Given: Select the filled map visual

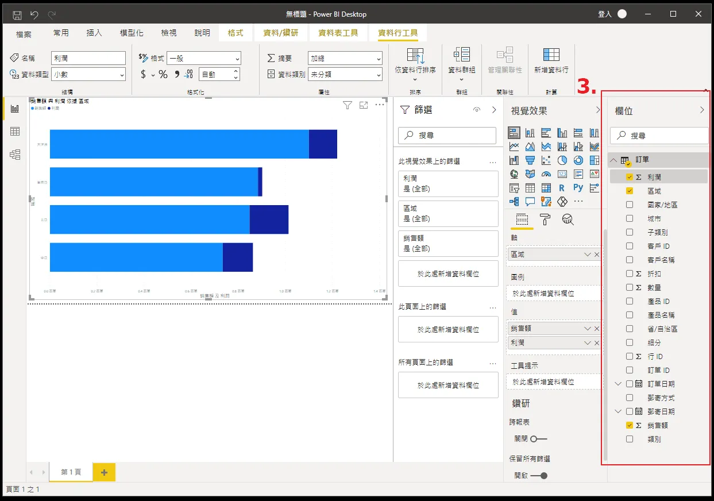Looking at the screenshot, I should (x=530, y=174).
